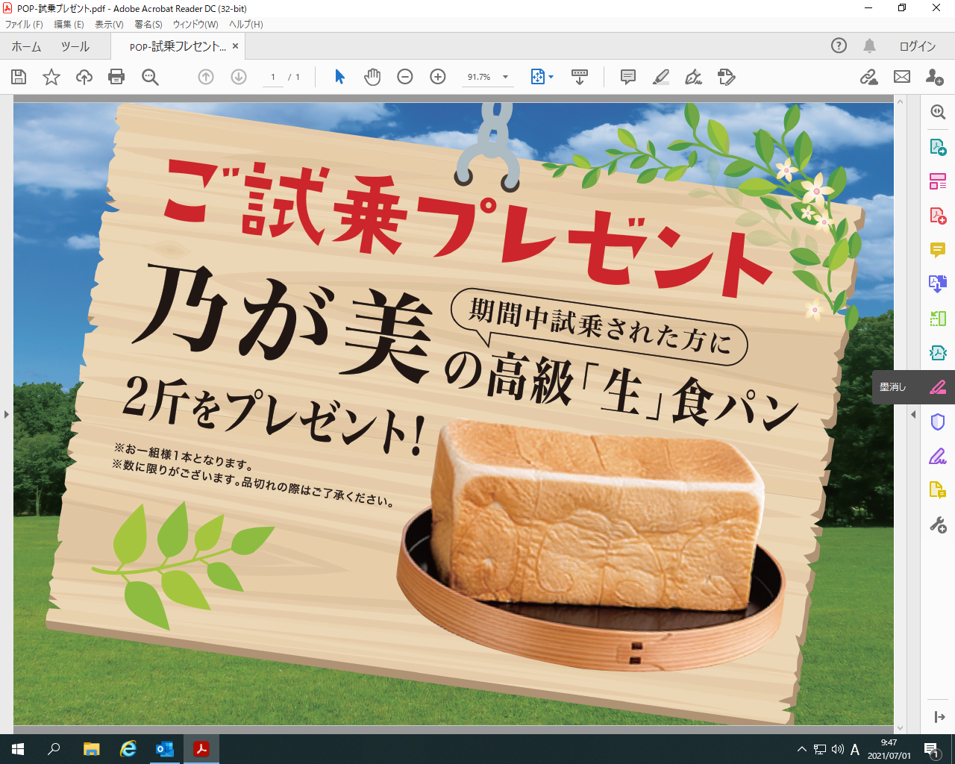Open the 表示 menu
The image size is (955, 764).
pos(109,24)
